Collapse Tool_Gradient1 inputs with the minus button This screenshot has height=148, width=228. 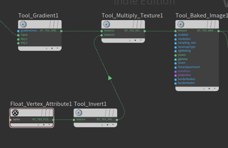click(x=57, y=48)
